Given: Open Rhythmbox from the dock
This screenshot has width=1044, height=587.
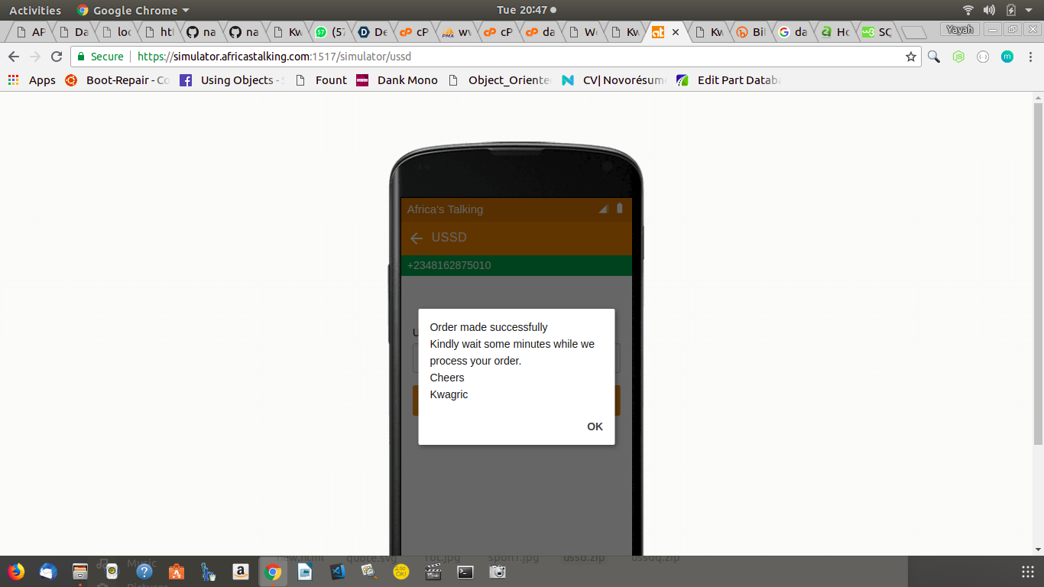Looking at the screenshot, I should click(x=112, y=571).
